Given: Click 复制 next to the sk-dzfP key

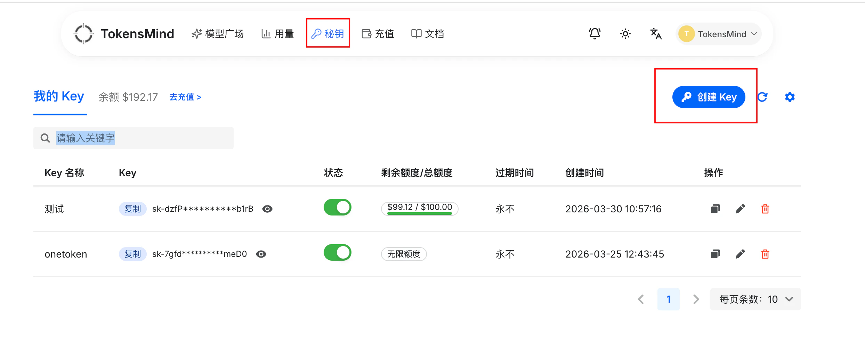Looking at the screenshot, I should click(x=132, y=209).
